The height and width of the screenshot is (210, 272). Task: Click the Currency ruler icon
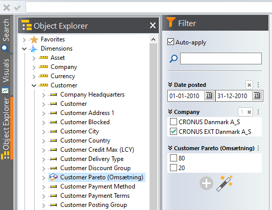point(44,76)
